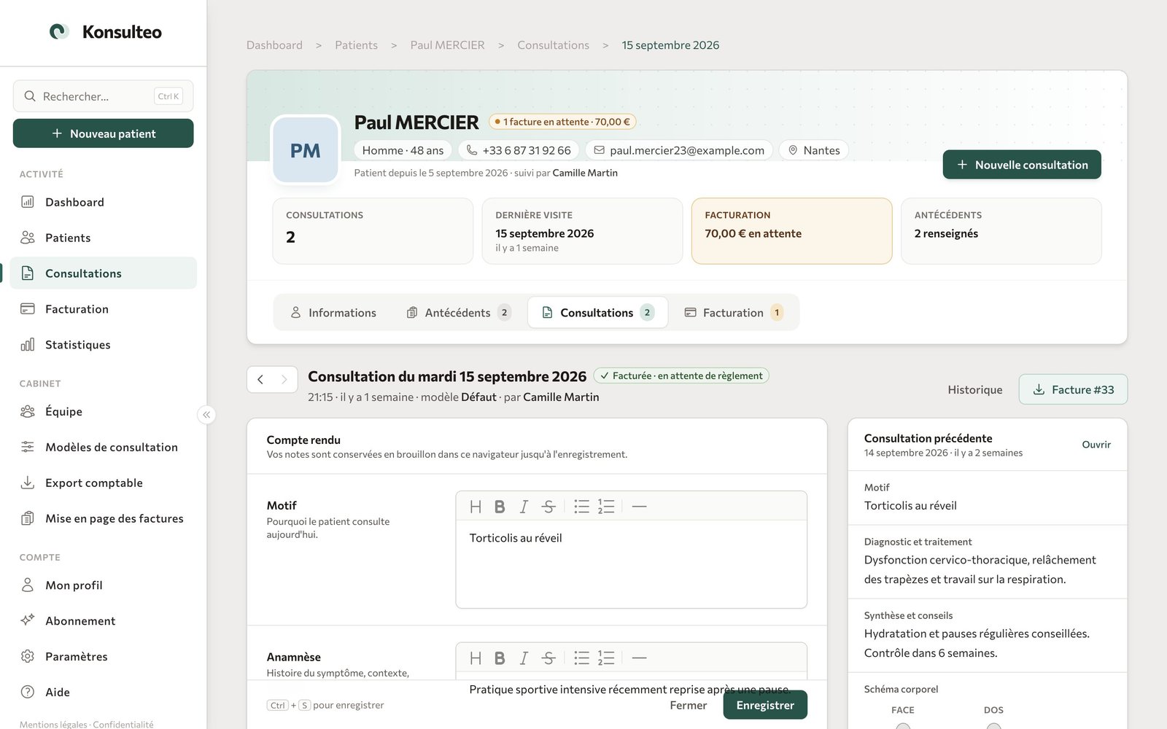
Task: Toggle strikethrough in the Anamnèse editor toolbar
Action: coord(548,658)
